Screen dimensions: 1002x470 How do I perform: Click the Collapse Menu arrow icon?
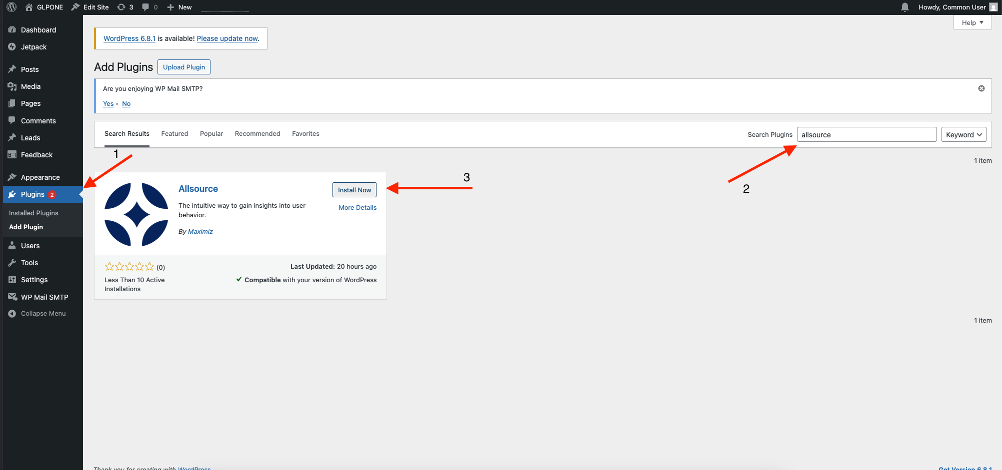tap(12, 314)
